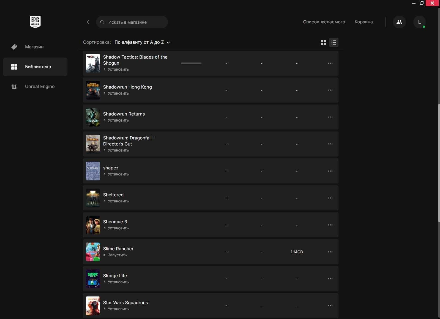Open more options for Sludge Life
The image size is (440, 319).
pos(330,279)
